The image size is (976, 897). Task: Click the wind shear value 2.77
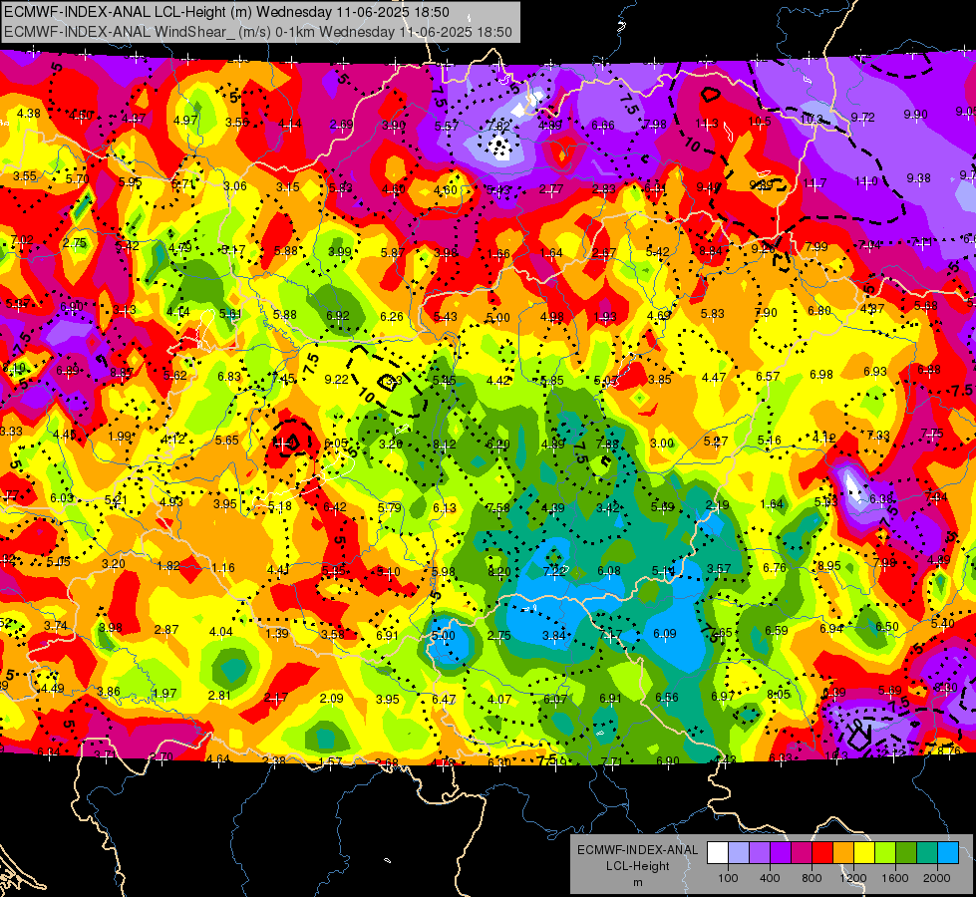551,188
